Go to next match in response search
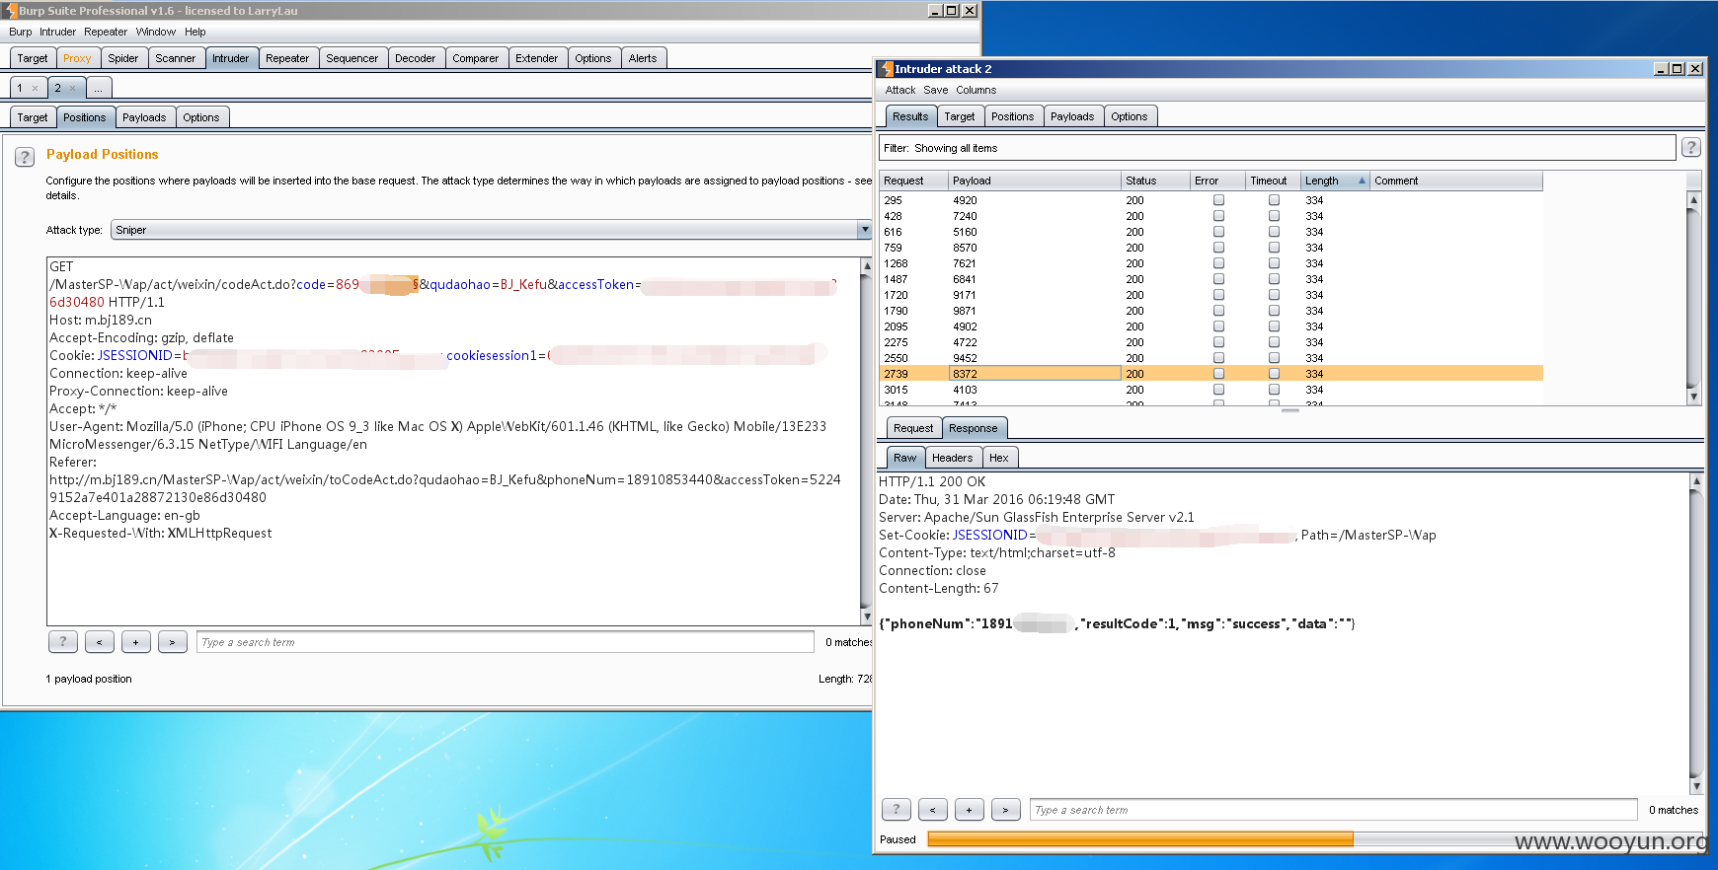 pos(1006,810)
